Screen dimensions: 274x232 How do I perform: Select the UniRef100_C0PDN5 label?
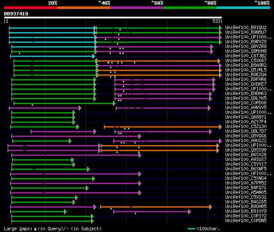246,221
